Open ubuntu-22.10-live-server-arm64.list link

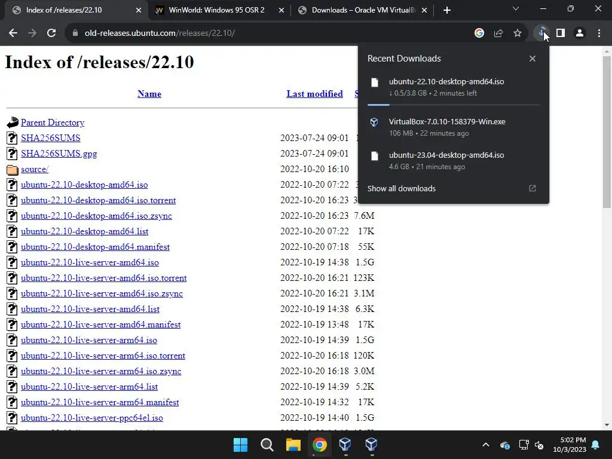[90, 387]
